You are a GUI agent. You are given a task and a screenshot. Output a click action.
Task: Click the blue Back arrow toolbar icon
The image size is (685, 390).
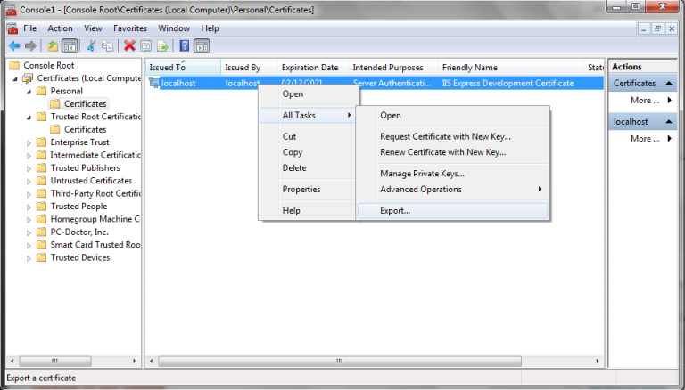(14, 45)
